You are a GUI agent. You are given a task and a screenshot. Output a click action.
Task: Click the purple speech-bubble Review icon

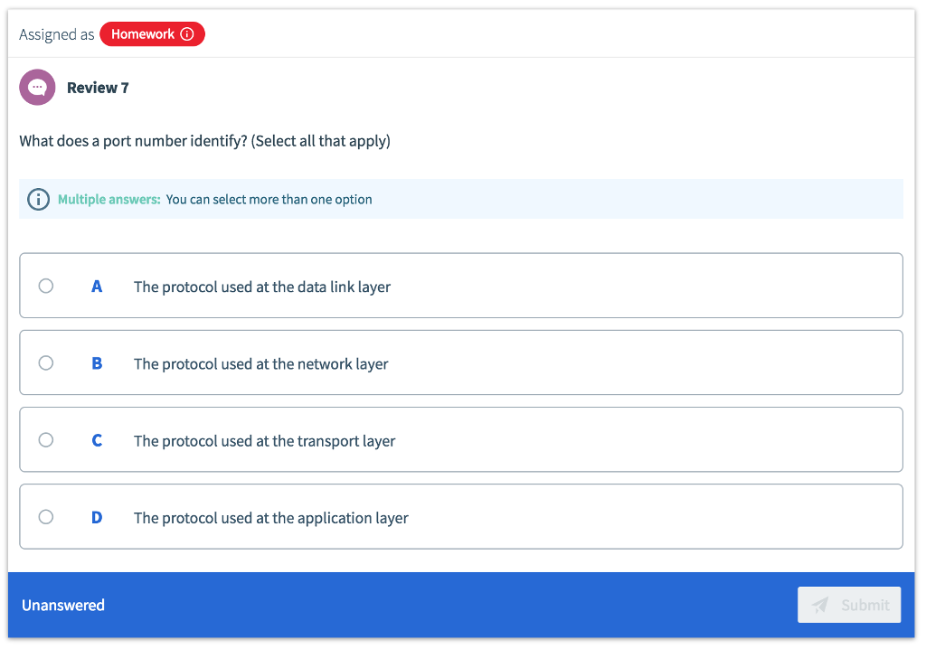click(x=37, y=87)
